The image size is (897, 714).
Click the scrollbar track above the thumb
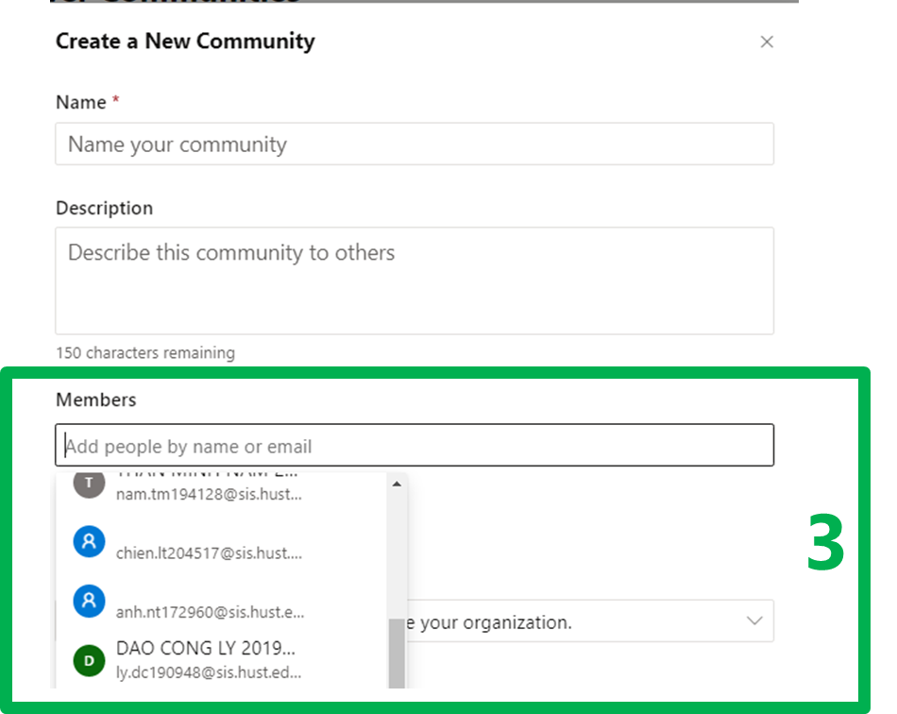click(x=397, y=557)
